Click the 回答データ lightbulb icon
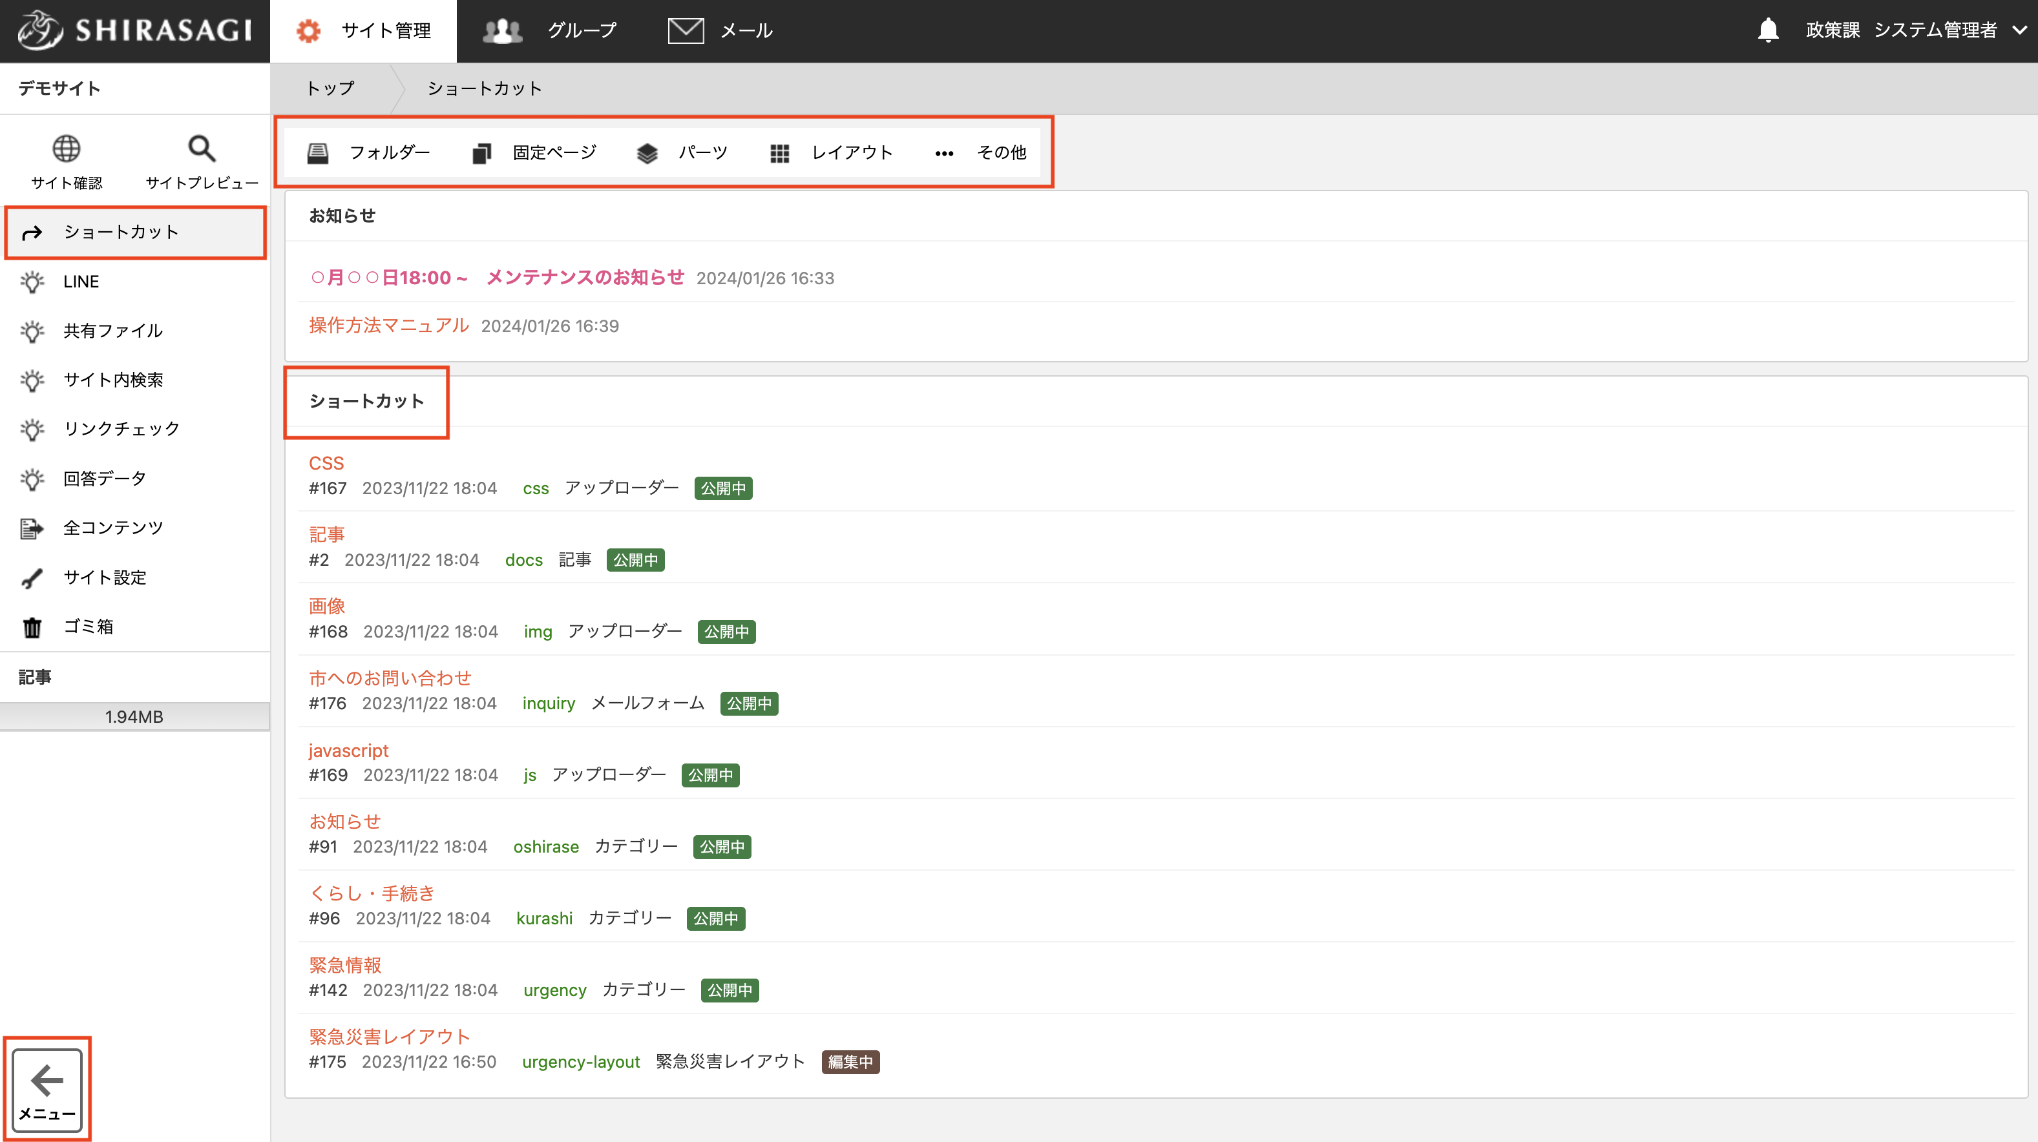 point(32,479)
